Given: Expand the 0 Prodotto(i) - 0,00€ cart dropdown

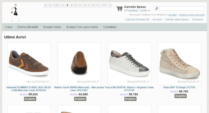Looking at the screenshot, I should (137, 11).
